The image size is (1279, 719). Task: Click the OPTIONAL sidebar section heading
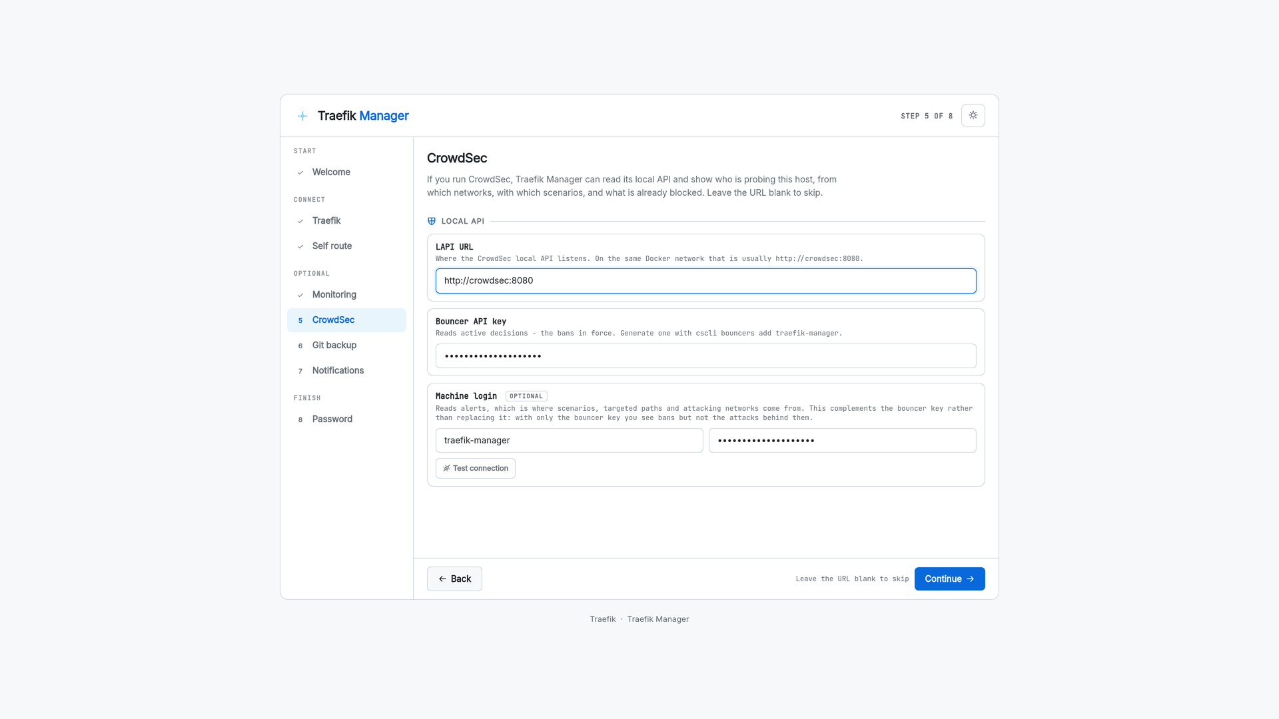click(x=312, y=274)
